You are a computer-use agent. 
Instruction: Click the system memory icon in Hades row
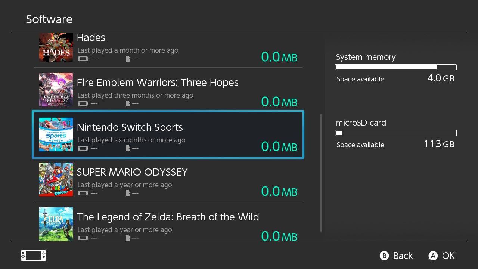pyautogui.click(x=83, y=59)
